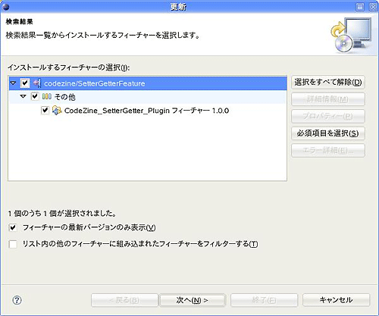The image size is (379, 316).
Task: Select the codezine/SetterGetterFeature row text
Action: click(x=95, y=83)
